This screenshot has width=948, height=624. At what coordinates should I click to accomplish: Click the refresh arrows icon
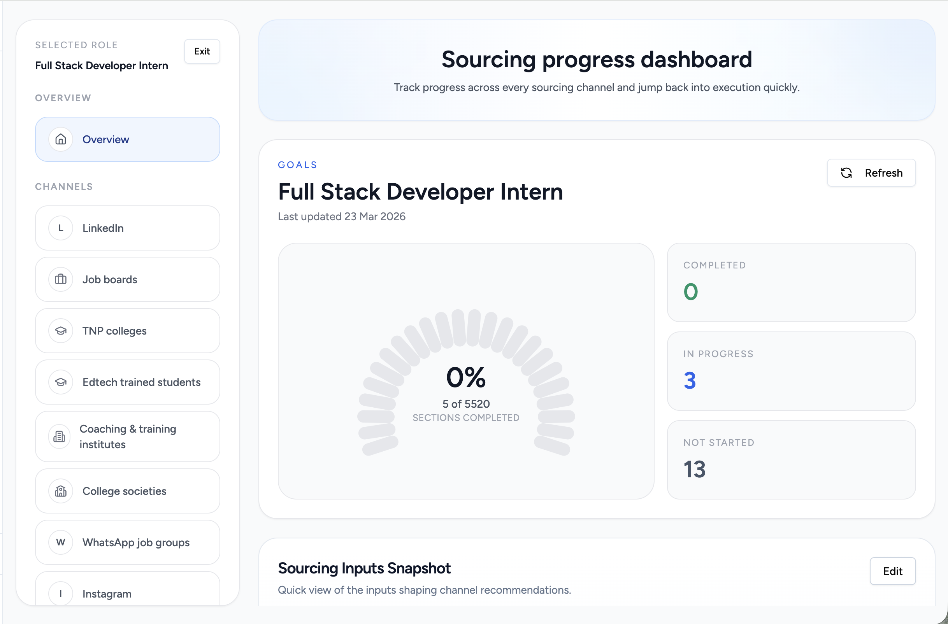coord(846,173)
